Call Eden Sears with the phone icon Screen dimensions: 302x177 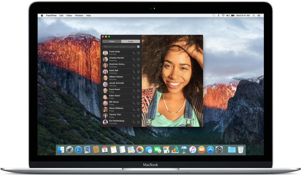[x=134, y=97]
